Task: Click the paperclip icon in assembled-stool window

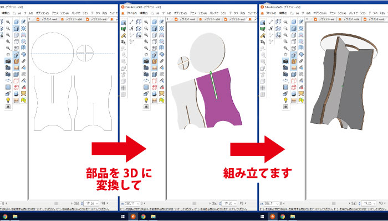Action: click(x=301, y=61)
